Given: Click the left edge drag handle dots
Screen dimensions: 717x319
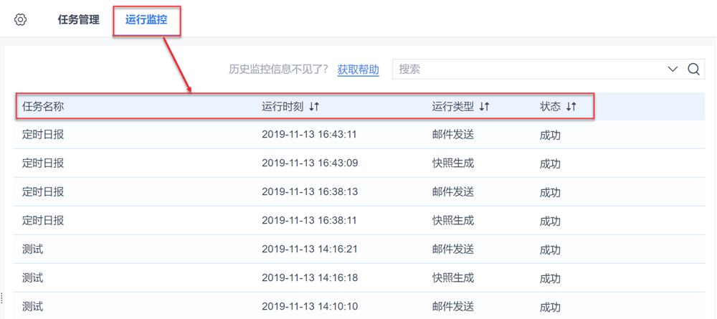Looking at the screenshot, I should [x=2, y=297].
